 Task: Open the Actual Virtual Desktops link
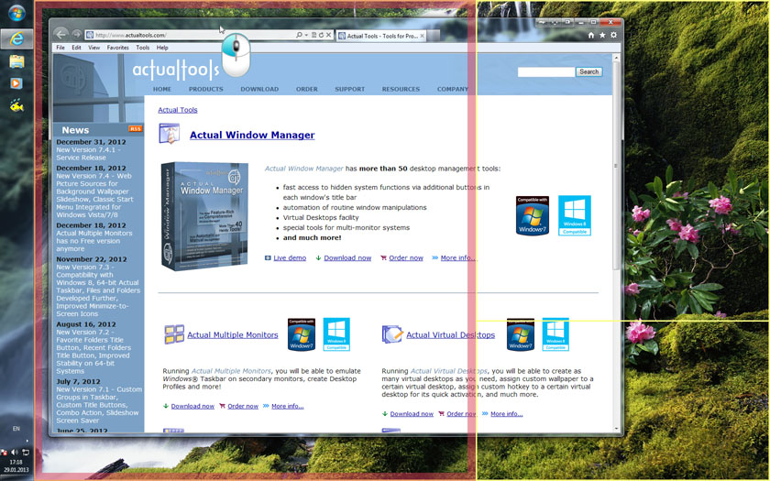click(x=451, y=334)
